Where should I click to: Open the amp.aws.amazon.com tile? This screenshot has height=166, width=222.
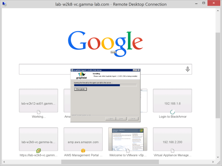pyautogui.click(x=83, y=139)
